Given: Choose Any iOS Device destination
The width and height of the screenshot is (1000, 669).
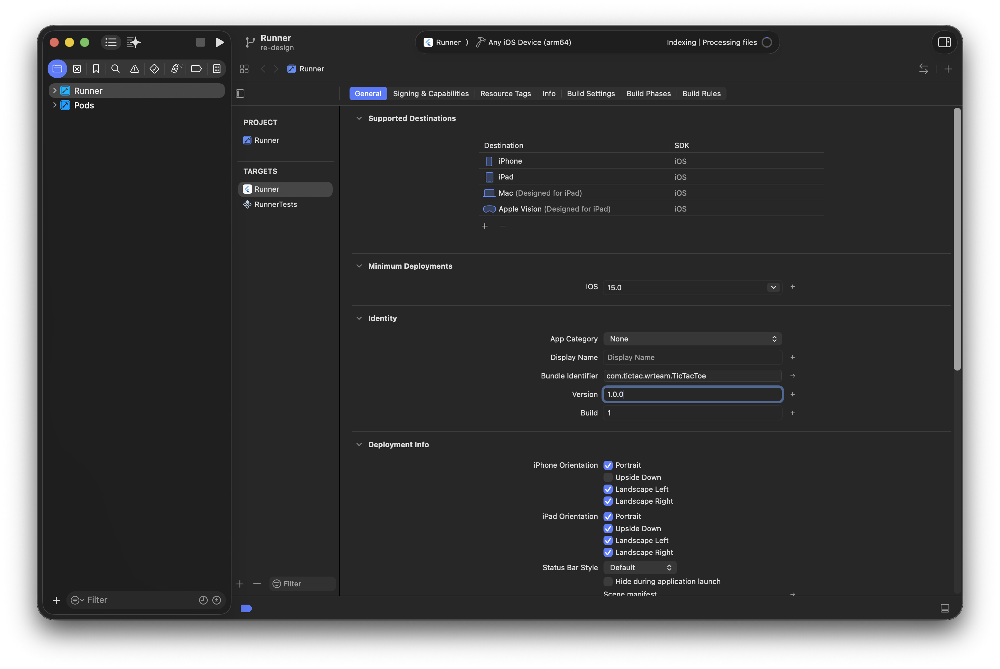Looking at the screenshot, I should click(523, 42).
